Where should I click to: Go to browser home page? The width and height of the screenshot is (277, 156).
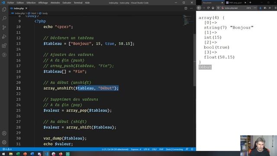213,8
